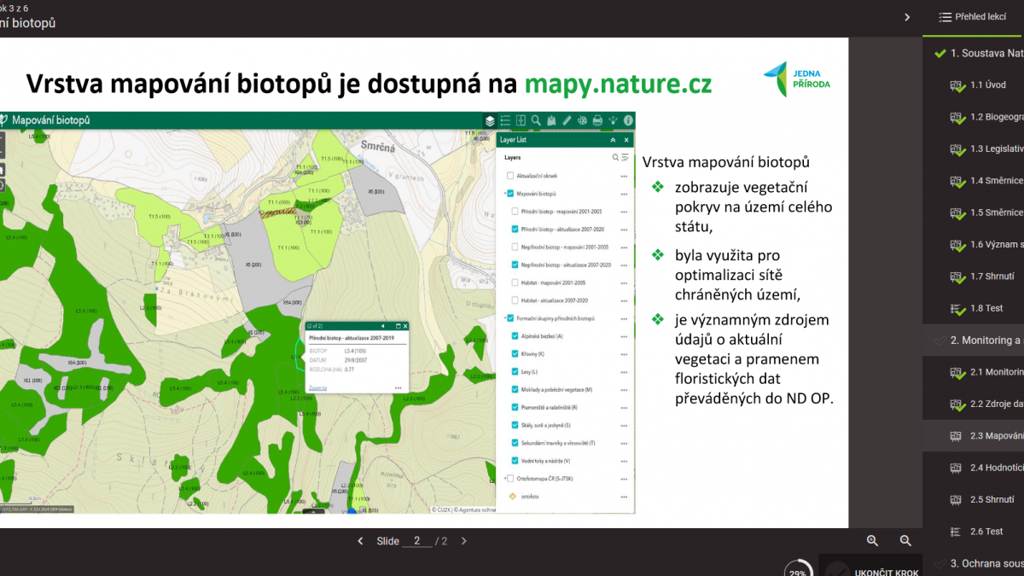Open basemap gallery icon left of ruler

[x=551, y=120]
